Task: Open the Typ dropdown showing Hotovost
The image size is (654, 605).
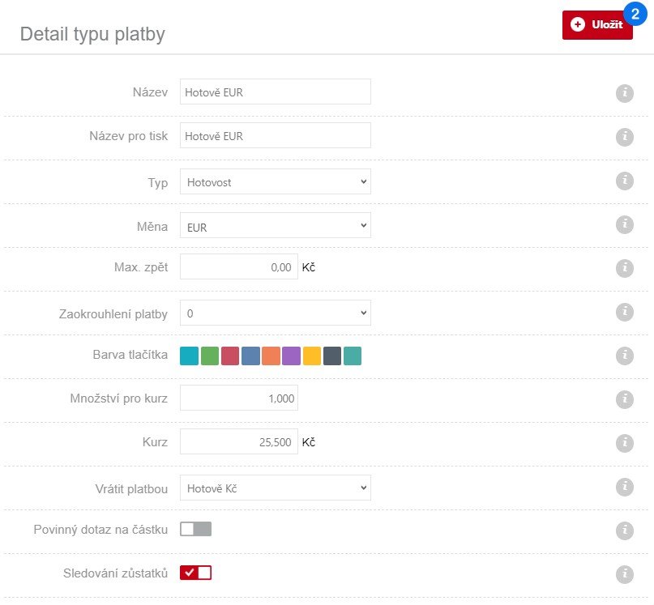Action: pos(275,182)
